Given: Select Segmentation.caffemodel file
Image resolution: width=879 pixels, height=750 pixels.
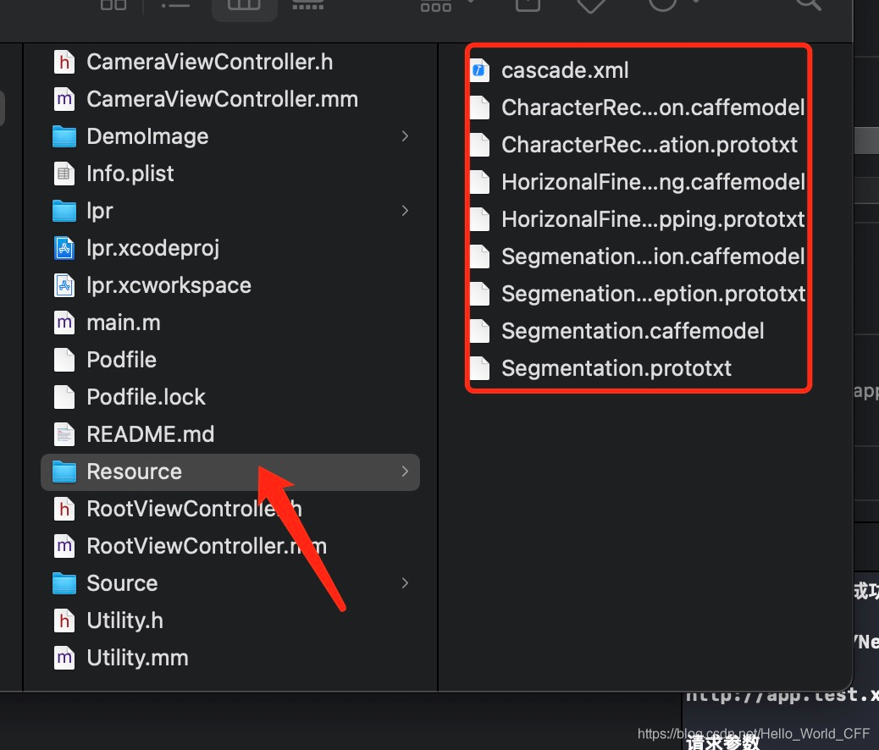Looking at the screenshot, I should 633,331.
